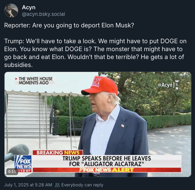Click the "Everybody can reply" text
The width and height of the screenshot is (195, 190).
pos(82,185)
